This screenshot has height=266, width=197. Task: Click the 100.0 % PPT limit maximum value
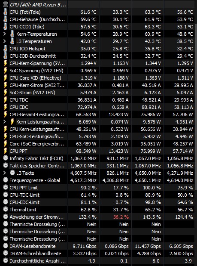pos(152,188)
